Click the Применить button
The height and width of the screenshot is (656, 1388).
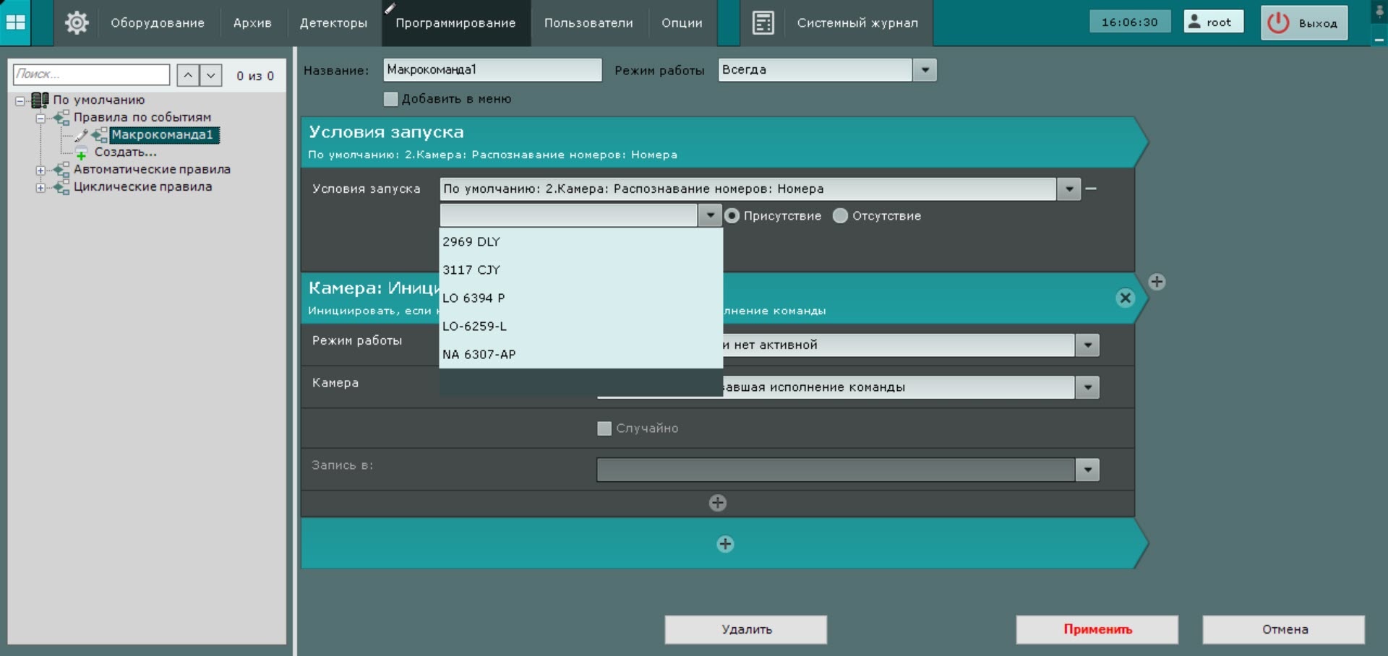pyautogui.click(x=1097, y=629)
